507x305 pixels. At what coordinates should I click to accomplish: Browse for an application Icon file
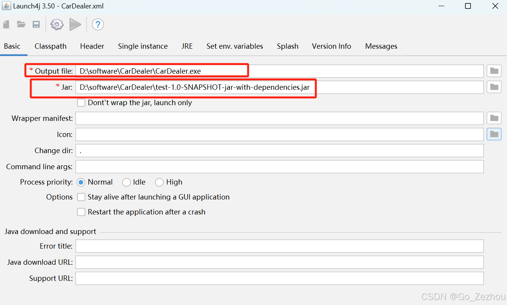pos(494,134)
